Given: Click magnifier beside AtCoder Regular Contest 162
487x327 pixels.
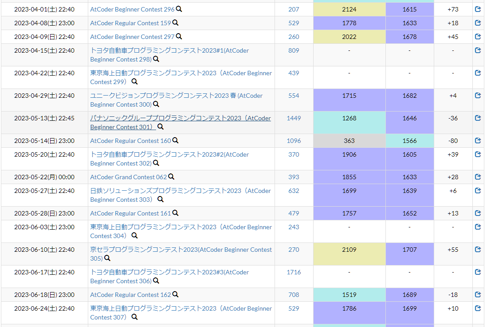Looking at the screenshot, I should tap(176, 294).
